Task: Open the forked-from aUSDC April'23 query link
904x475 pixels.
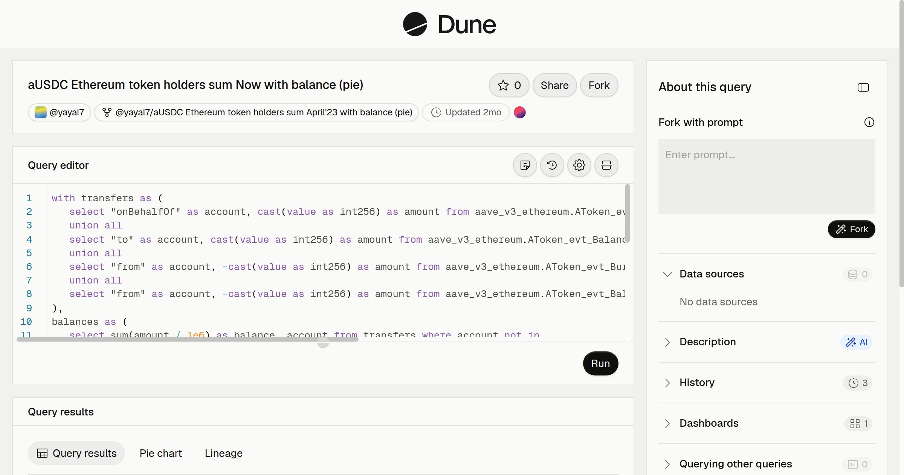Action: click(257, 112)
